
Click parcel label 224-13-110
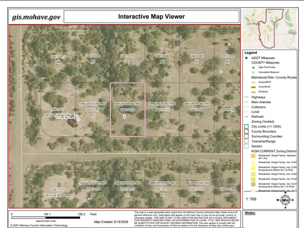coord(197,110)
